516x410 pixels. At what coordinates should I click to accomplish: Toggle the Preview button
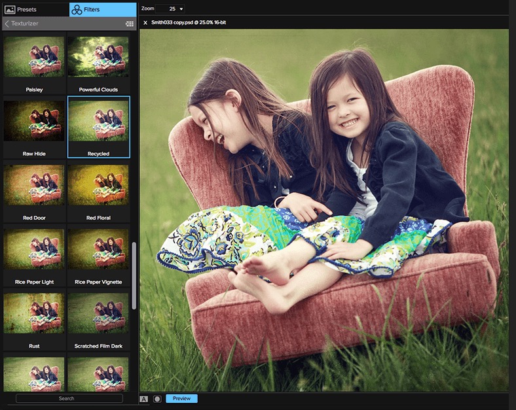point(181,398)
